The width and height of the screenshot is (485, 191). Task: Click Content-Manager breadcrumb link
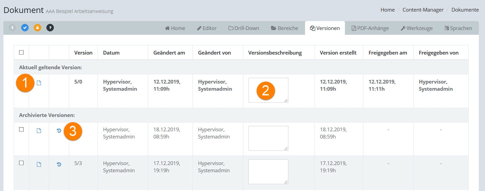click(423, 10)
